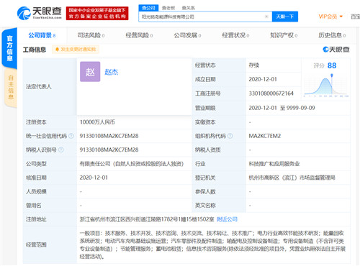Click the 存续 business status value

[x=254, y=65]
